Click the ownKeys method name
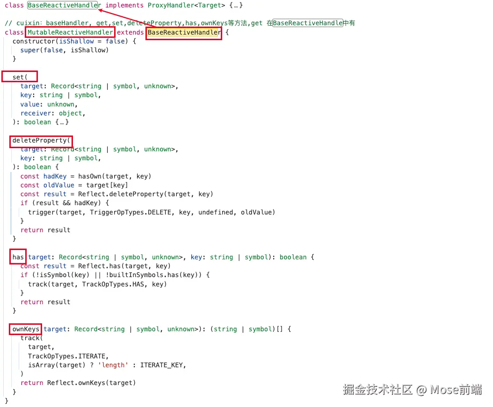493x407 pixels. pos(26,329)
